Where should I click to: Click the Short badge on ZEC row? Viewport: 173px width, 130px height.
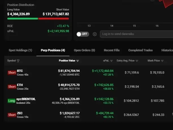12,115
